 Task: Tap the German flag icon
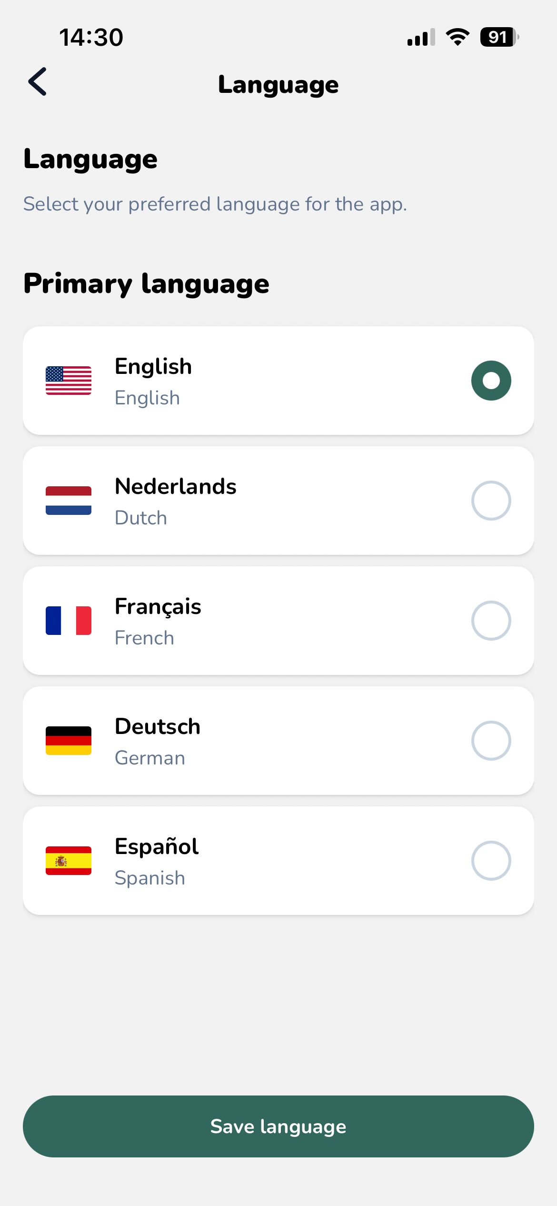[x=69, y=741]
